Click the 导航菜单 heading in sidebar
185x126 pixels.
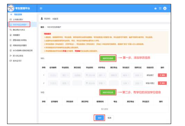point(18,15)
